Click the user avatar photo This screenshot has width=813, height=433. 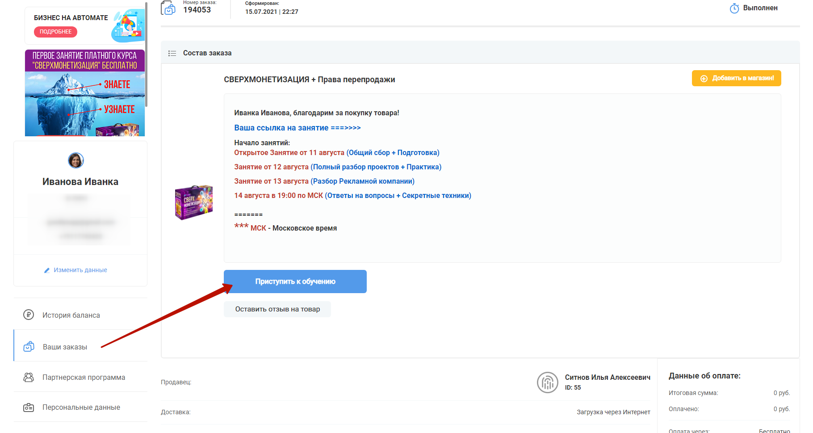(76, 160)
